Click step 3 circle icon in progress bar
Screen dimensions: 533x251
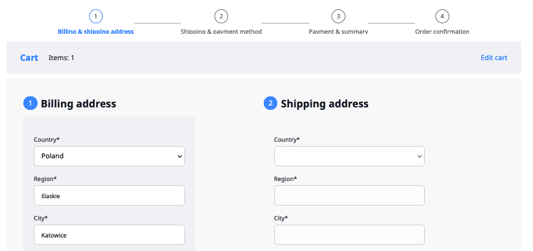coord(338,16)
